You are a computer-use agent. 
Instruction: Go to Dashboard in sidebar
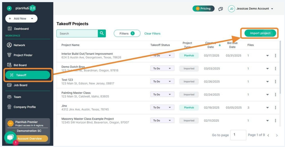[x=18, y=29]
